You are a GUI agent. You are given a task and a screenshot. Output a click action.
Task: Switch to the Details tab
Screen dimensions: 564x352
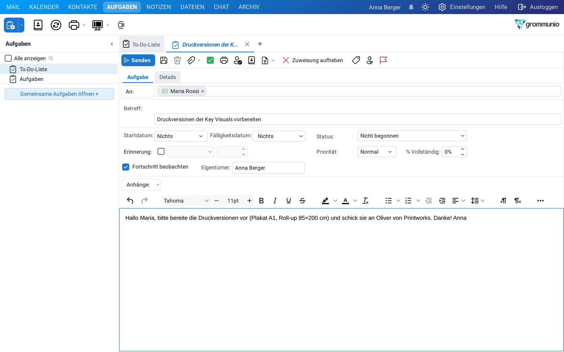click(x=168, y=77)
